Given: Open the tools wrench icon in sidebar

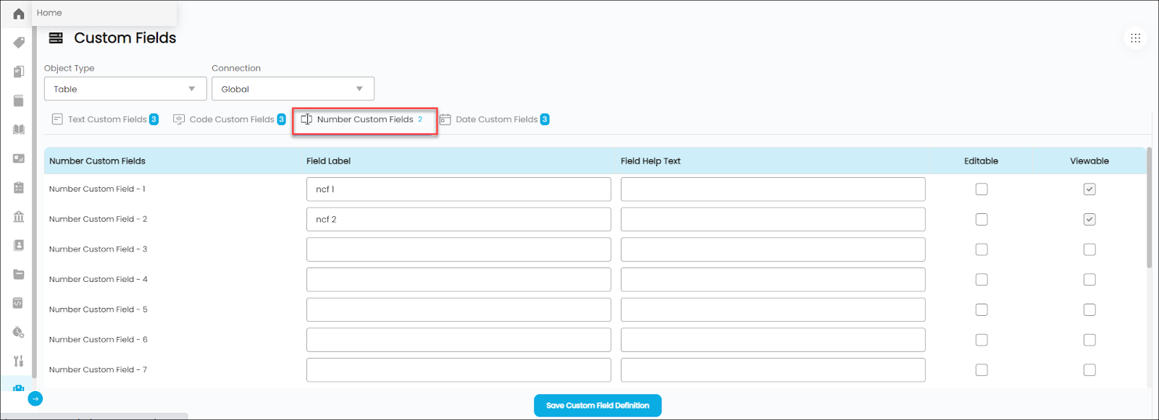Looking at the screenshot, I should (x=19, y=361).
